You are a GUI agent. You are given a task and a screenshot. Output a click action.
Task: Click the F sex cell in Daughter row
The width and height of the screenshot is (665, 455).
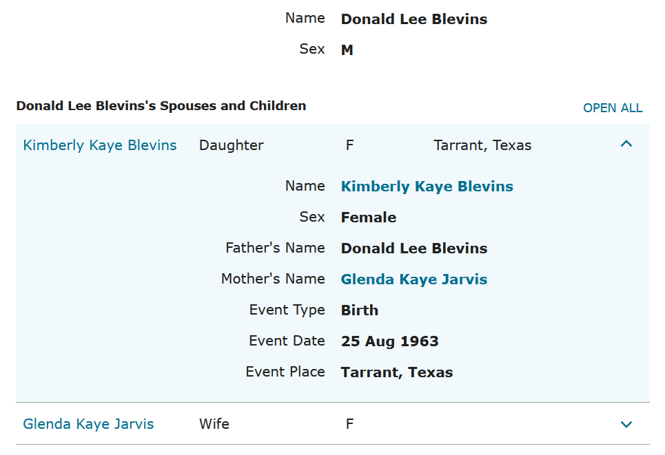click(349, 145)
